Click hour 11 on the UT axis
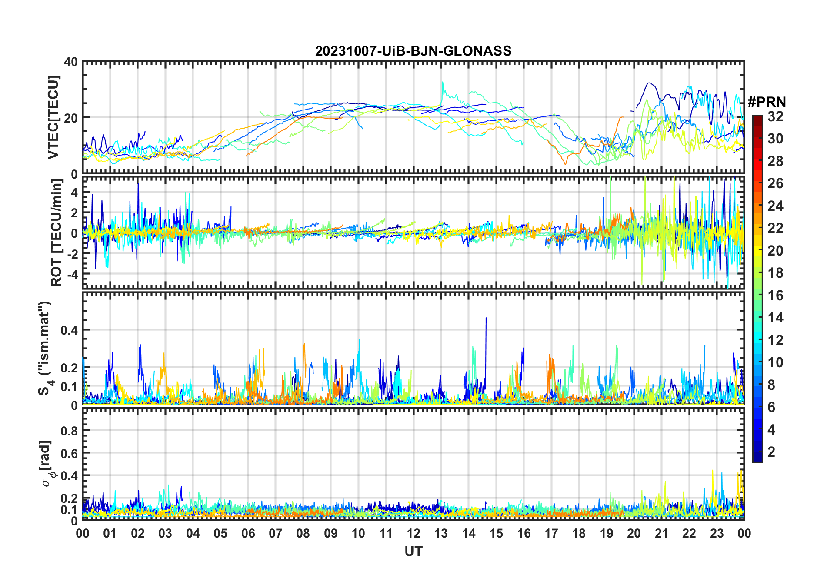Image resolution: width=827 pixels, height=578 pixels. [386, 533]
